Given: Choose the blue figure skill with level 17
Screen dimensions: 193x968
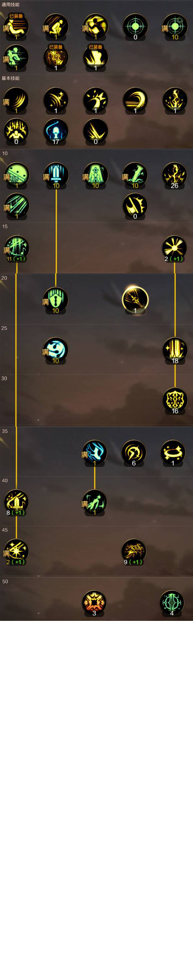Looking at the screenshot, I should coord(56,132).
